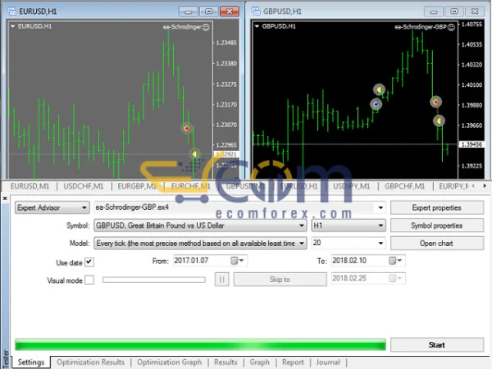This screenshot has width=492, height=369.
Task: Minimize the EURUSD,H1 chart window
Action: point(189,11)
